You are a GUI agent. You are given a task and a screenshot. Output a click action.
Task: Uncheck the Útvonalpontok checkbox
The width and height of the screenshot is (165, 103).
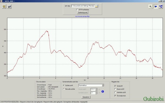[115, 96]
